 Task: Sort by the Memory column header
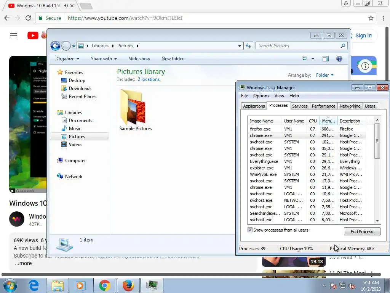pyautogui.click(x=328, y=121)
